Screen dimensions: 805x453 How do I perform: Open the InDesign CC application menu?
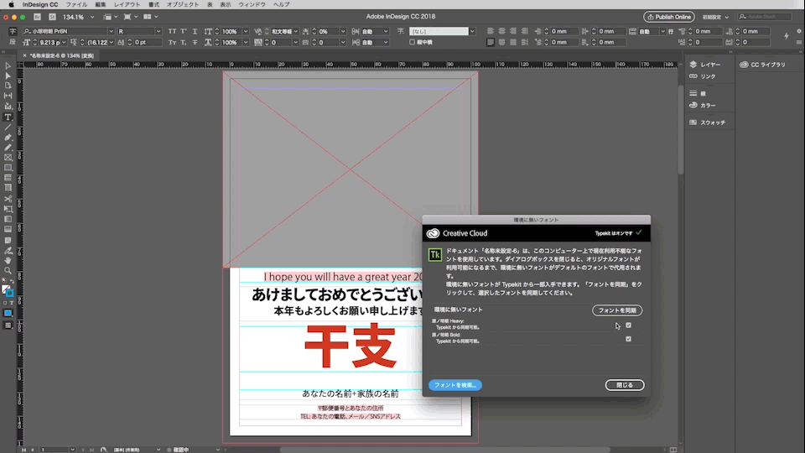40,5
